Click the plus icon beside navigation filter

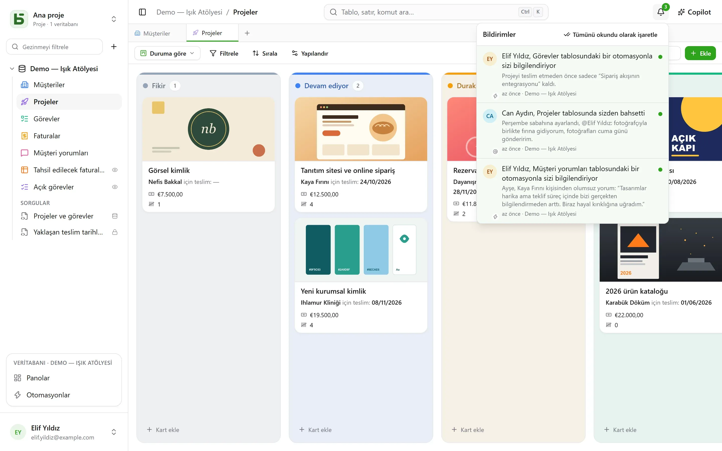pyautogui.click(x=114, y=47)
